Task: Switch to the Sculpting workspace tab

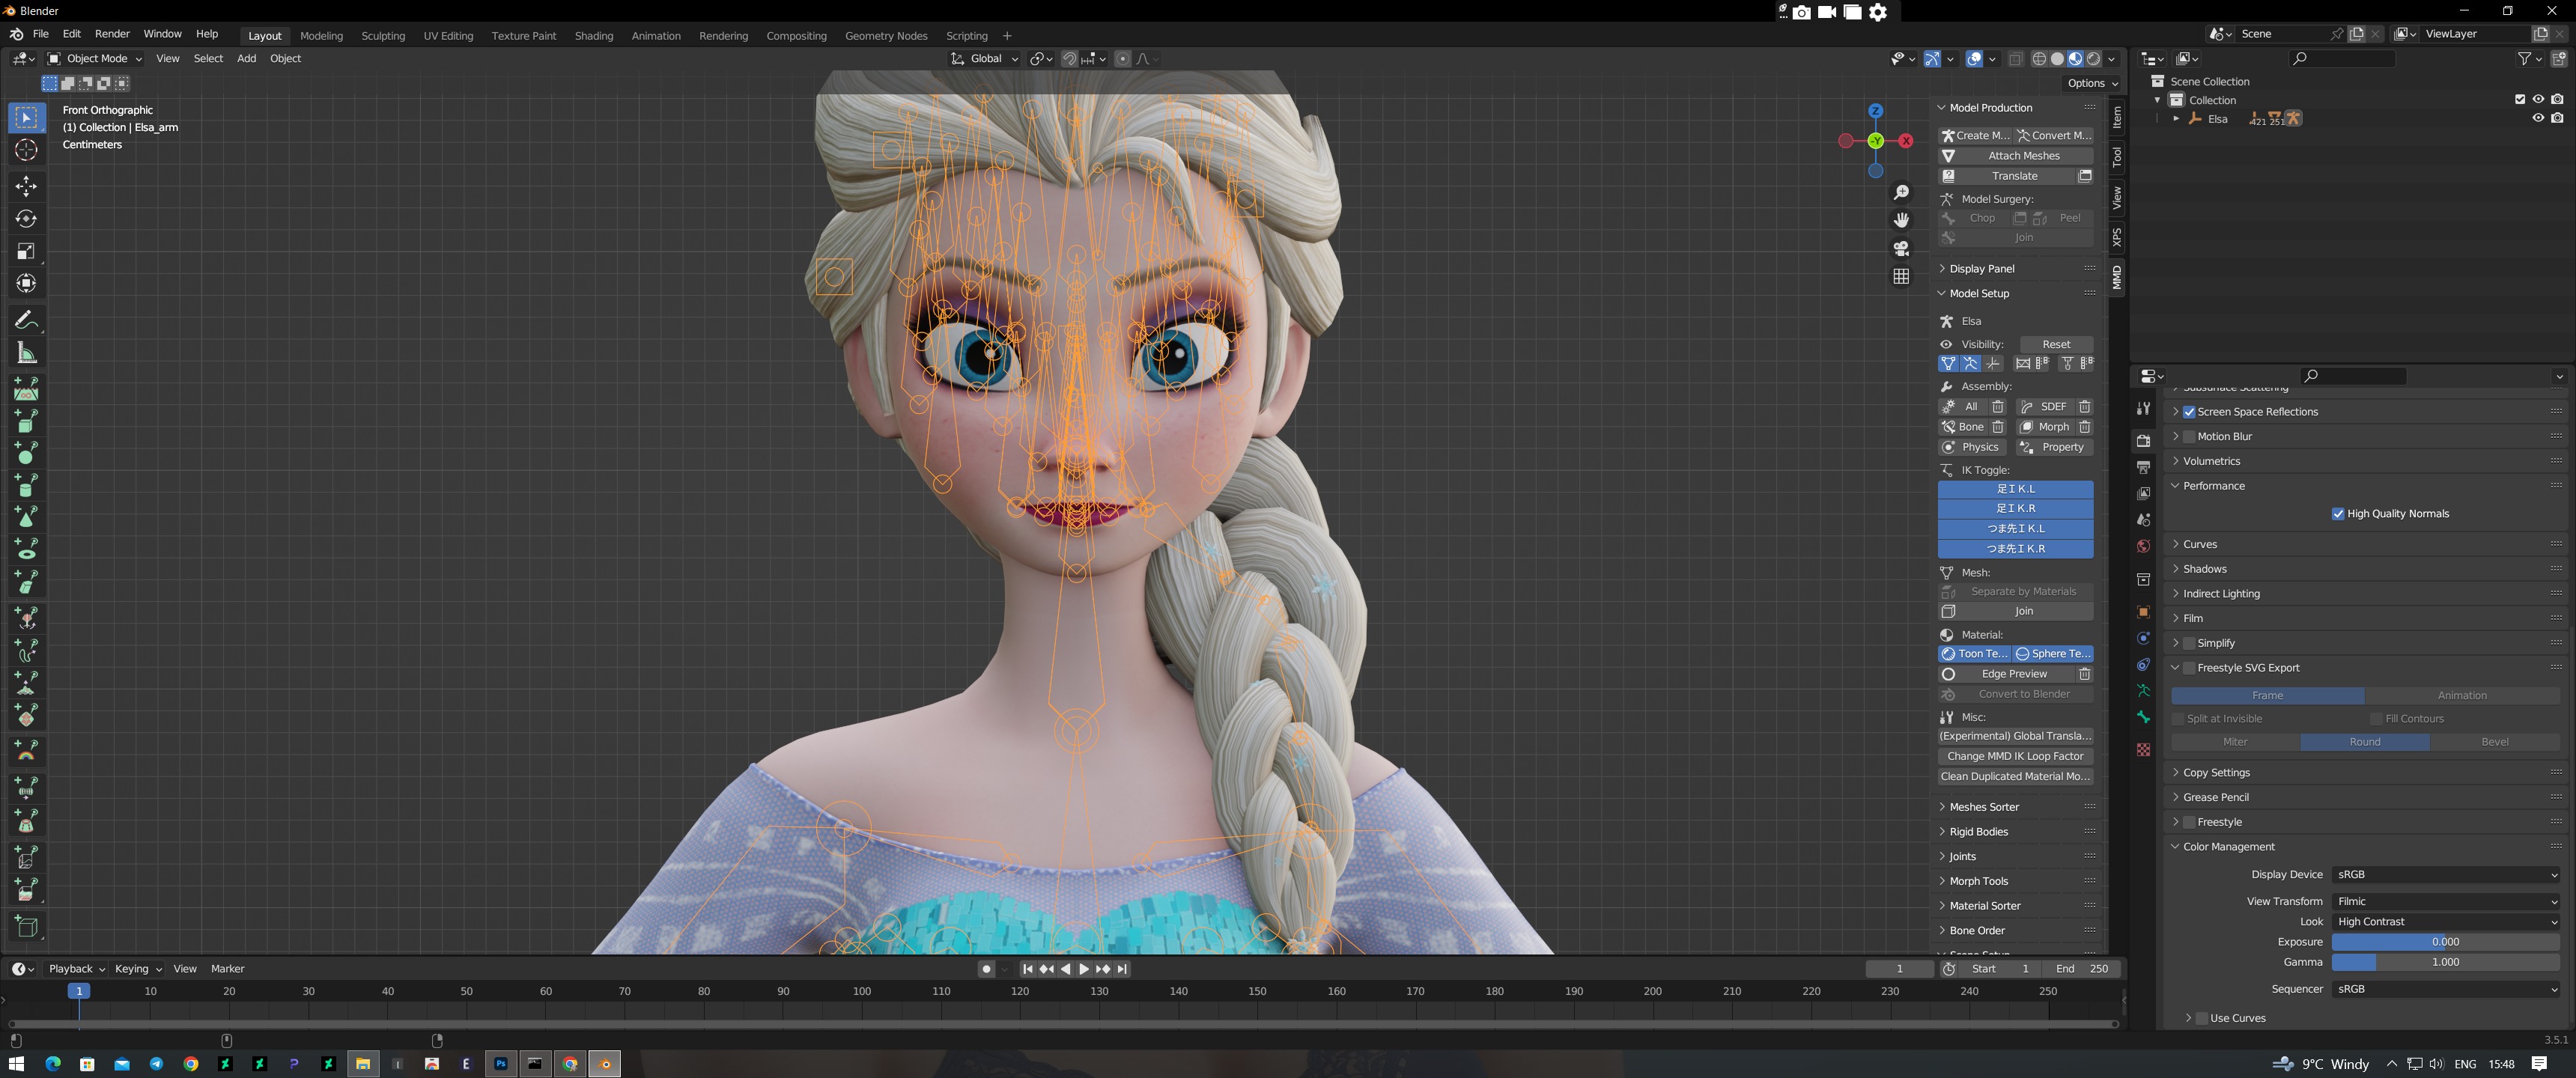Action: (383, 36)
